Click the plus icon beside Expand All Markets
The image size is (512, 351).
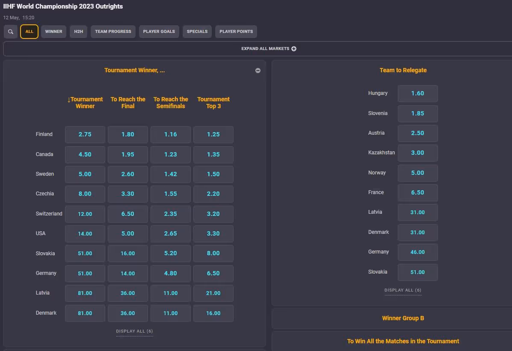294,49
